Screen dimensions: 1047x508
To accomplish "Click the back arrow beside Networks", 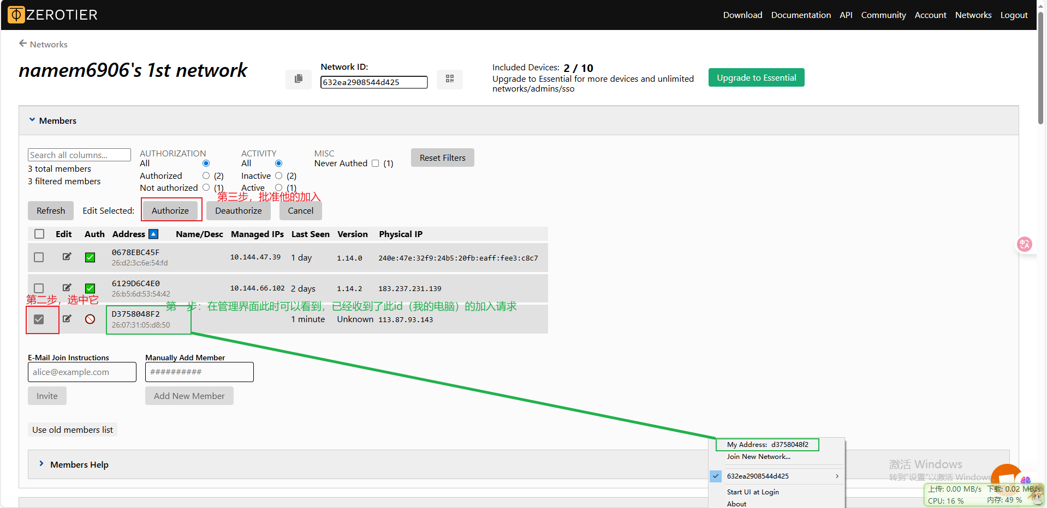I will coord(23,44).
